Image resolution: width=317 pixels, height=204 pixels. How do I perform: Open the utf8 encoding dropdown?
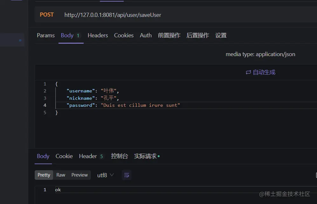[x=102, y=175]
